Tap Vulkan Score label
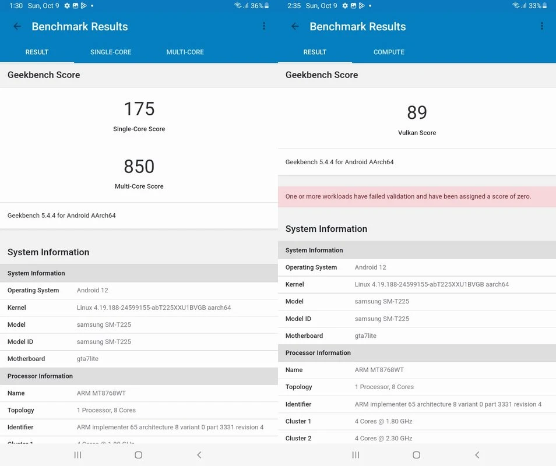556x466 pixels. [417, 133]
